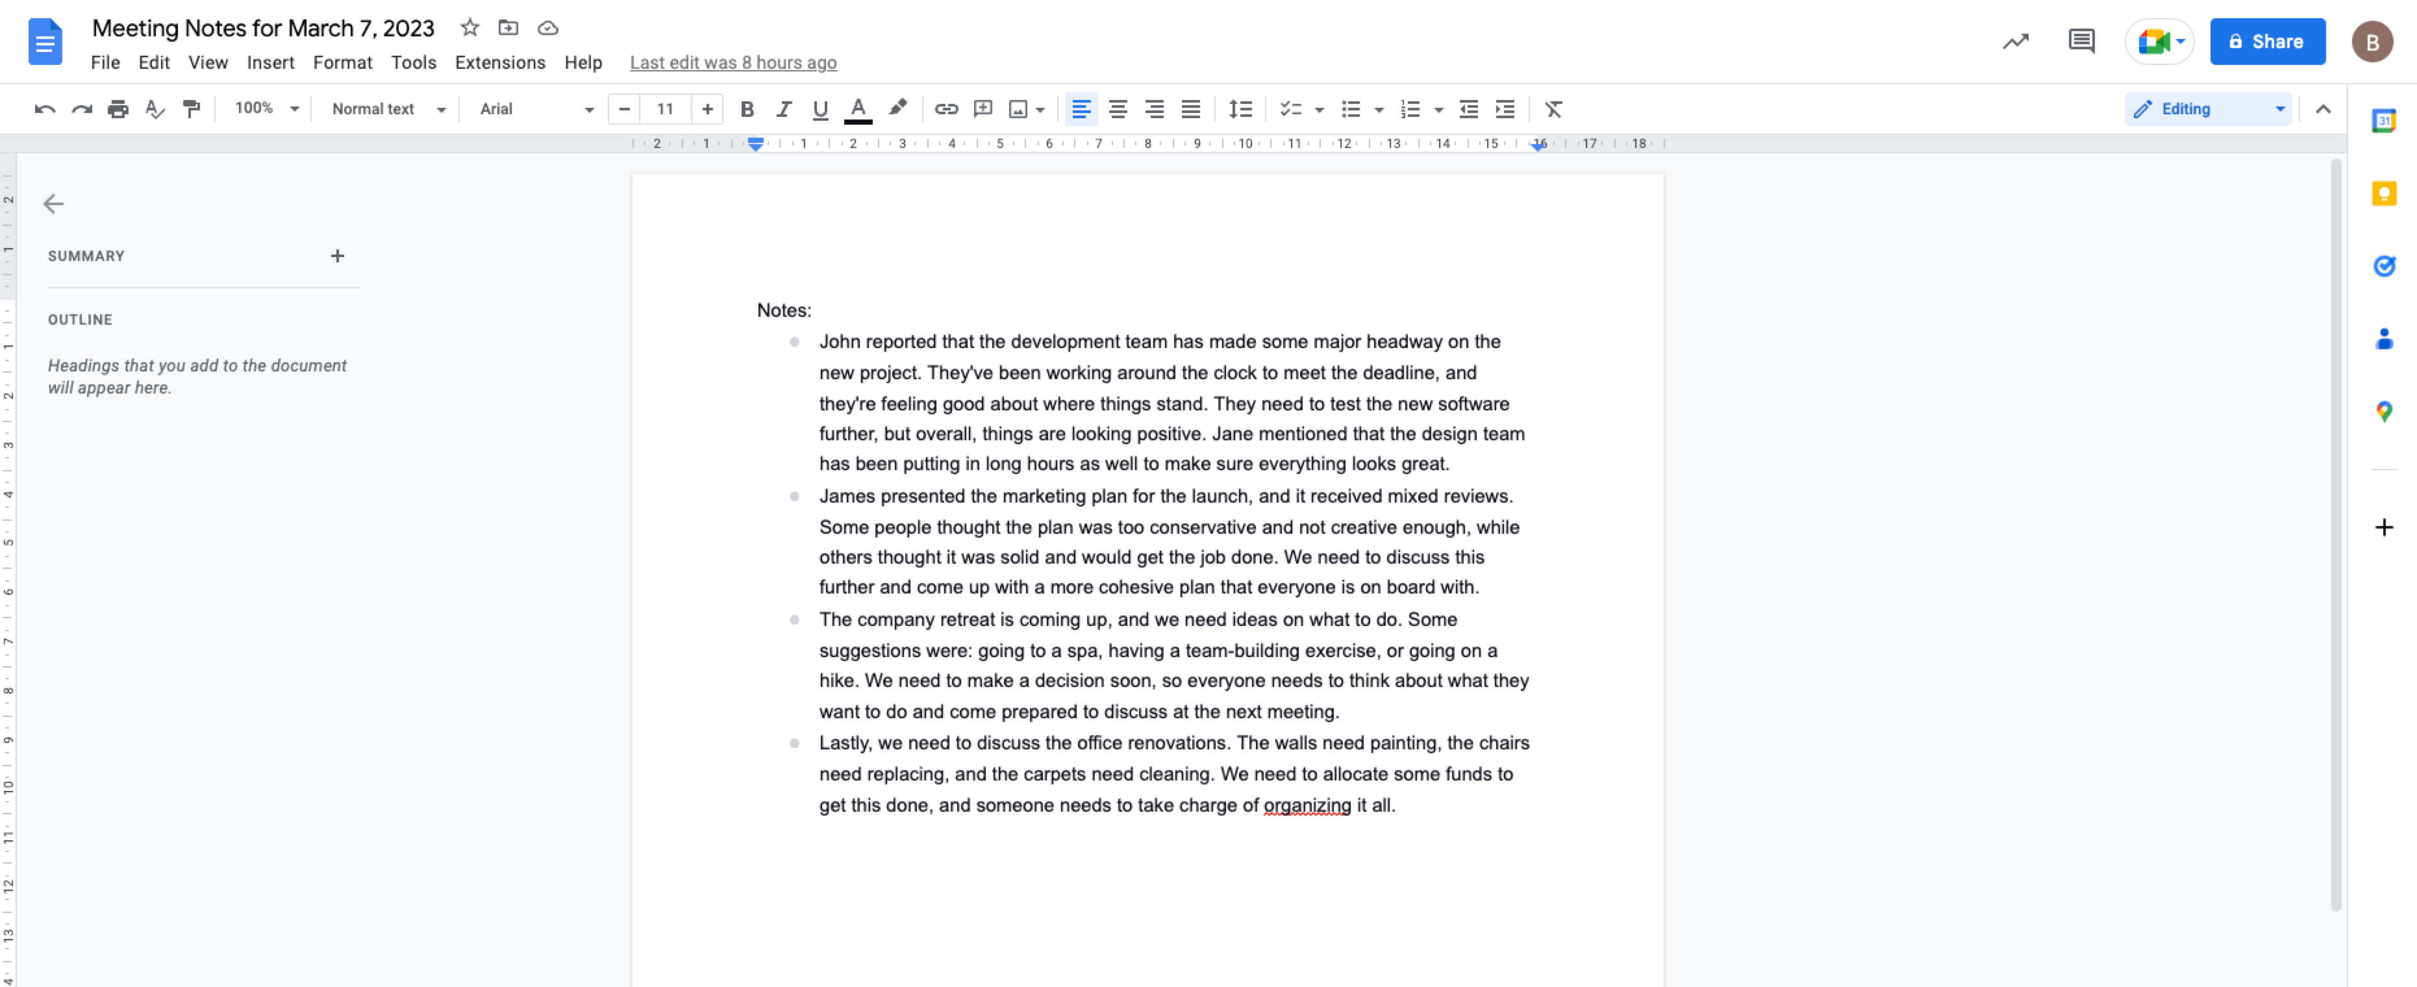Decrease indent of selected paragraph

(x=1468, y=109)
